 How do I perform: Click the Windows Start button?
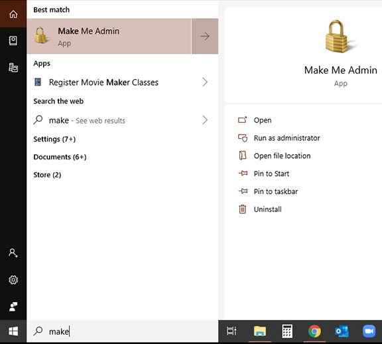[13, 331]
